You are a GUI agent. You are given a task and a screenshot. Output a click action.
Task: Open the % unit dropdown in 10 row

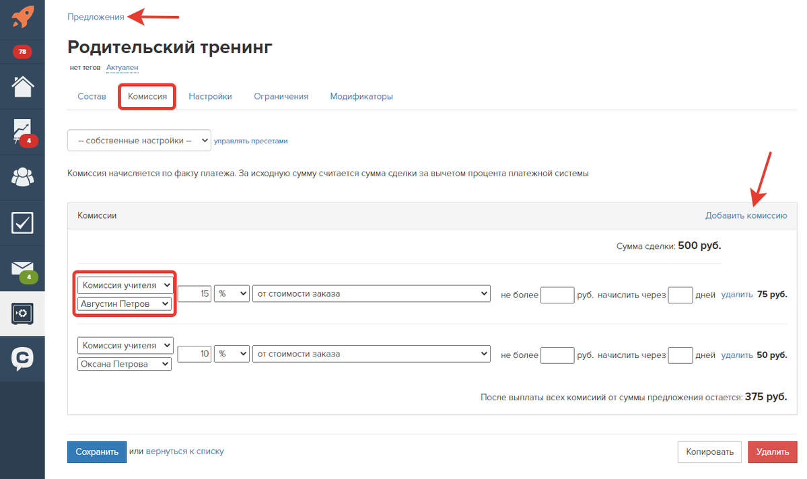tap(232, 354)
